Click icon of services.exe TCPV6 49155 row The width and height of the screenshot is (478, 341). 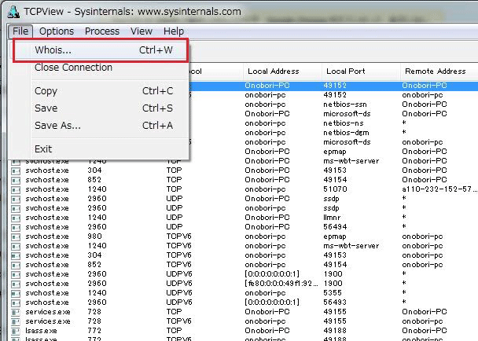[16, 322]
